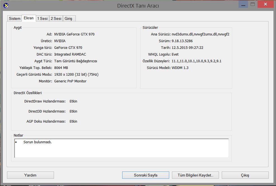Click the 'Sürücü Modeli:' label
This screenshot has width=276, height=186.
(159, 68)
